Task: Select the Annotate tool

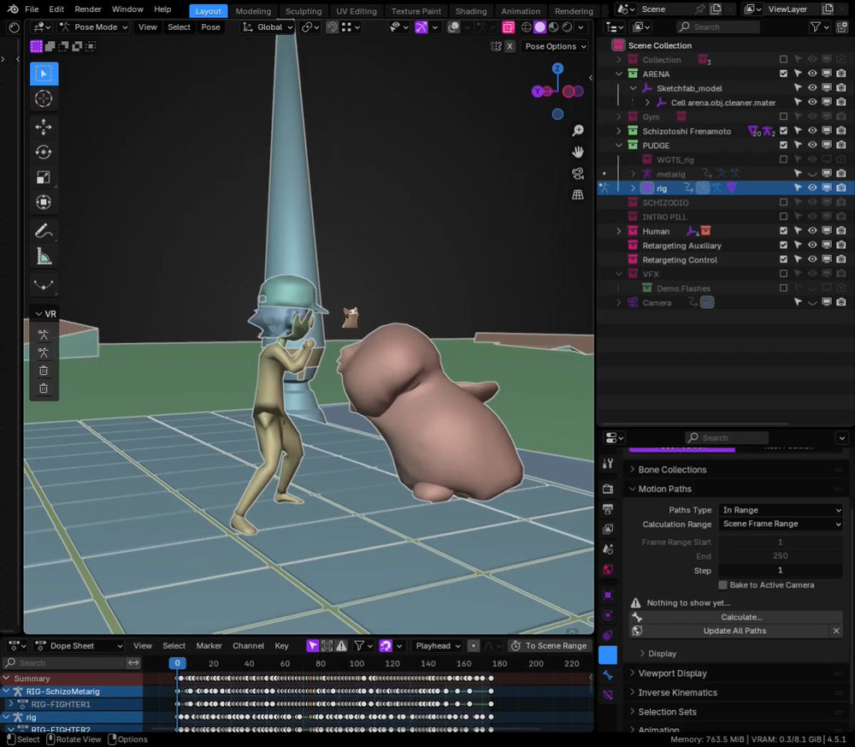Action: (44, 231)
